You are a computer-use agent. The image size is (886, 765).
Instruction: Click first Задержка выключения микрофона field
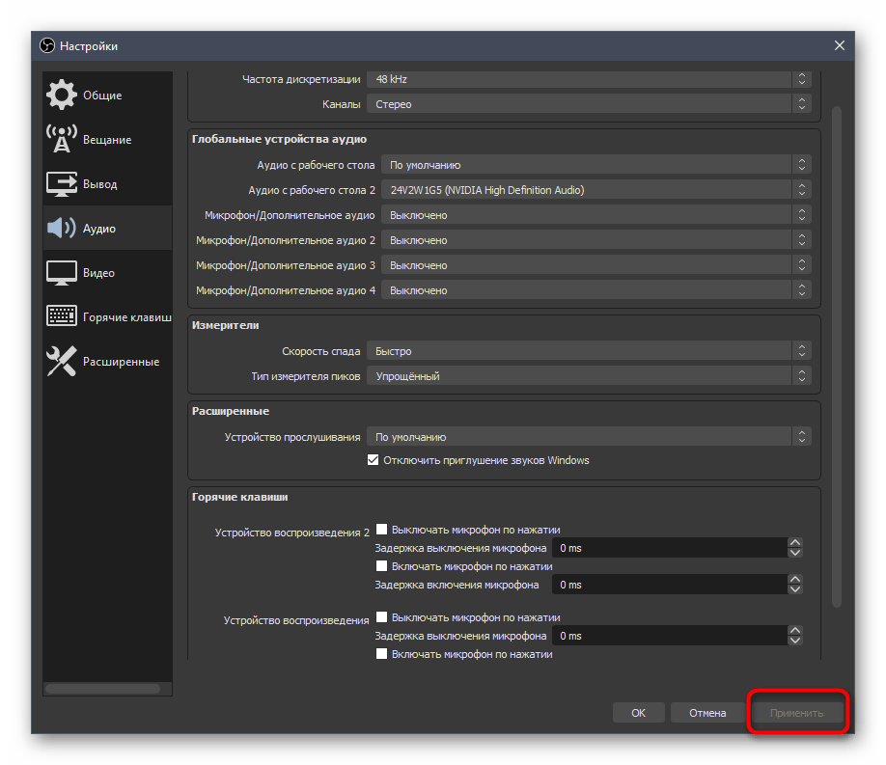coord(670,548)
